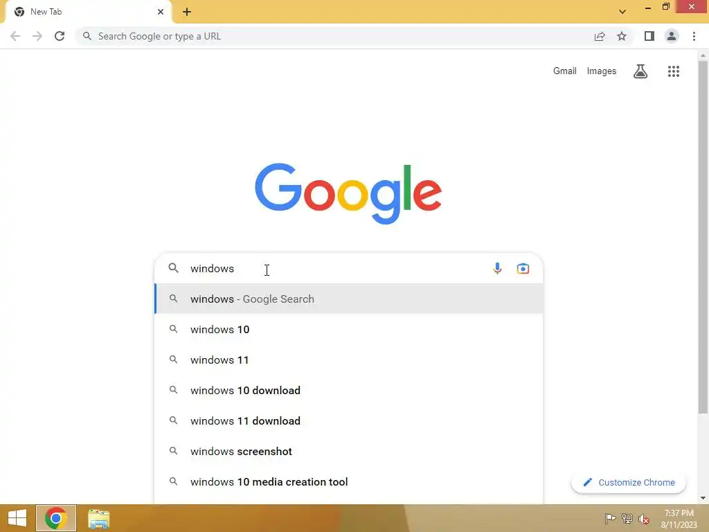Open the Windows Start button
Screen dimensions: 709x532
[17, 518]
